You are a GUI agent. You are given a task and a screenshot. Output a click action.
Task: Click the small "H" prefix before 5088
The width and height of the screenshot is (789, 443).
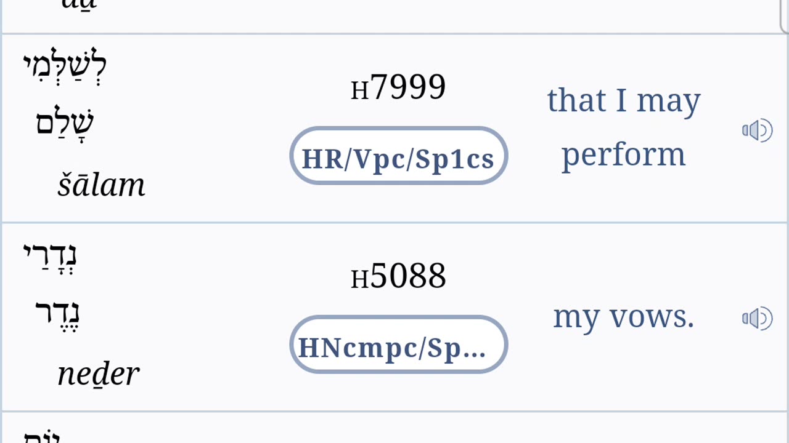(359, 280)
